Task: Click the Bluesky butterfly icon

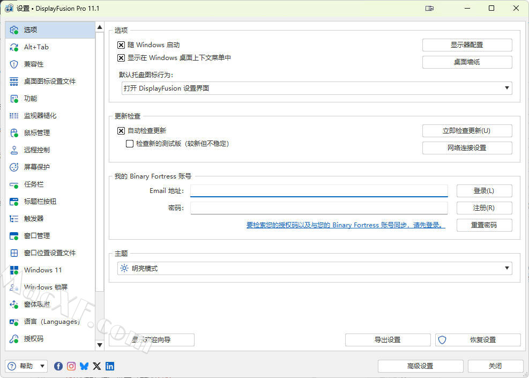Action: coord(84,366)
